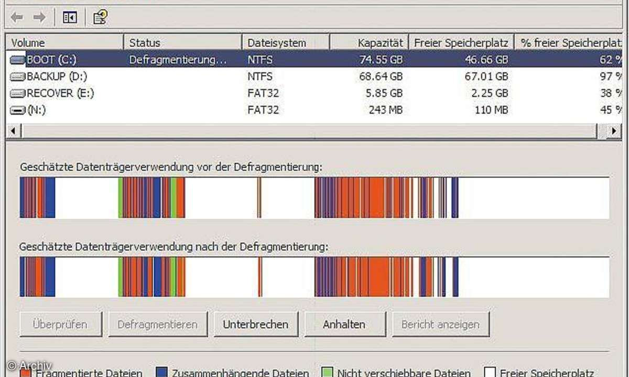The width and height of the screenshot is (629, 377).
Task: Click the 'BOOT (C:)' volume name
Action: coord(51,60)
